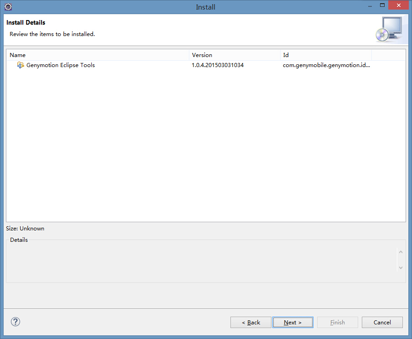Sort by the Version column header

(x=235, y=55)
